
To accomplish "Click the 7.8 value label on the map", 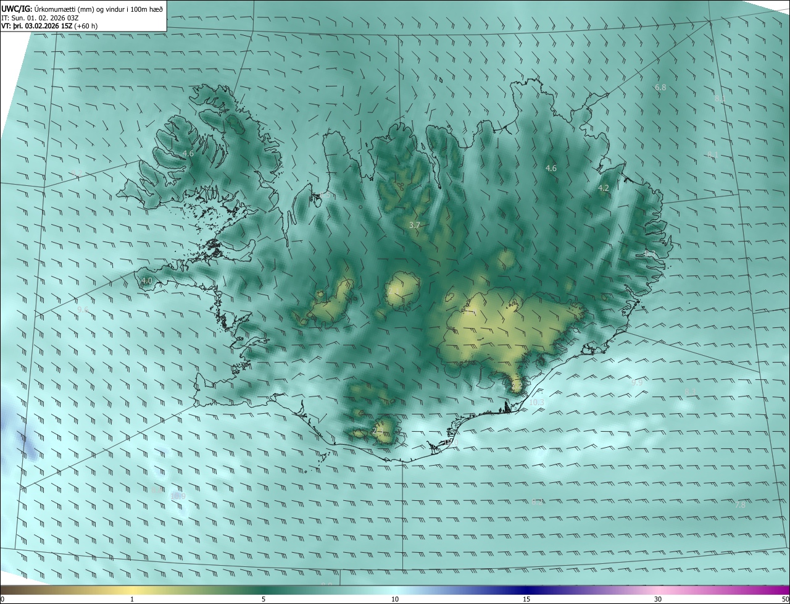I will coord(740,505).
